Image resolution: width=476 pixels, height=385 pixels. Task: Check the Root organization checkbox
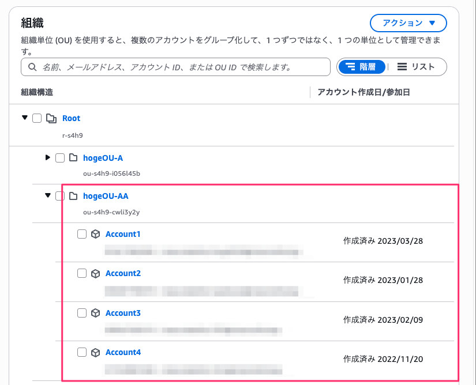pos(37,118)
